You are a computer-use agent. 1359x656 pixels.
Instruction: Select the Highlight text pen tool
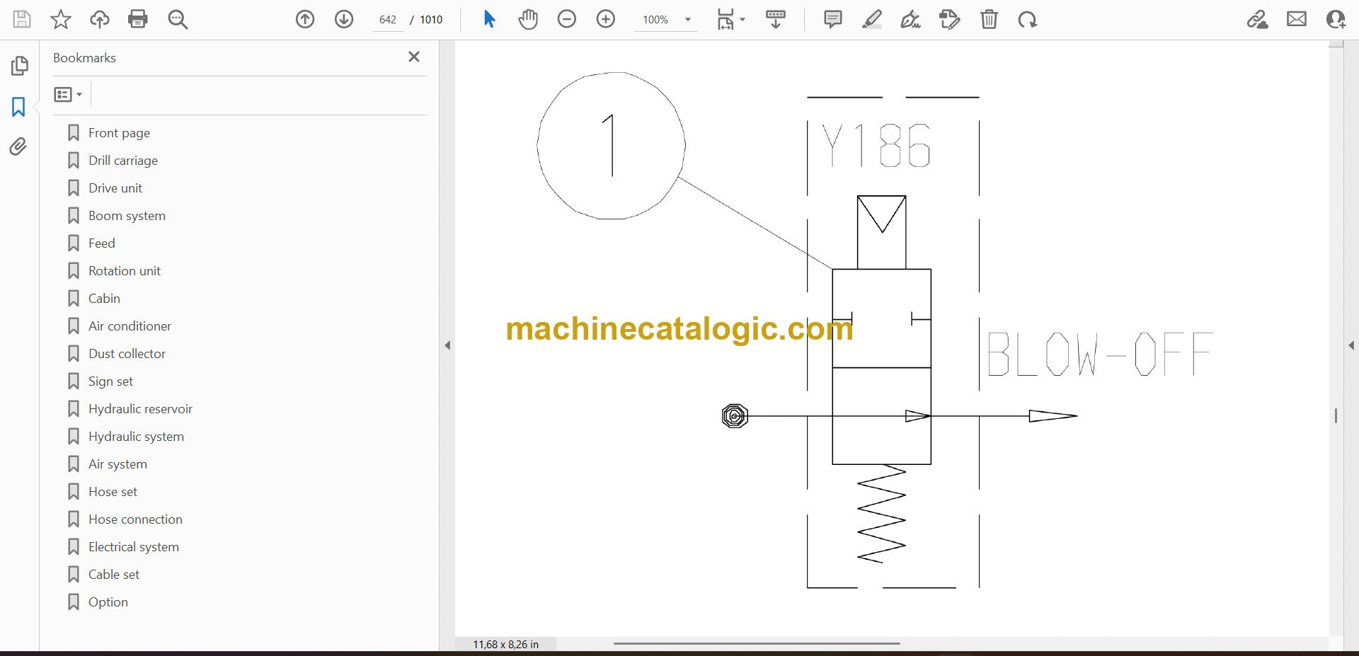(x=872, y=19)
